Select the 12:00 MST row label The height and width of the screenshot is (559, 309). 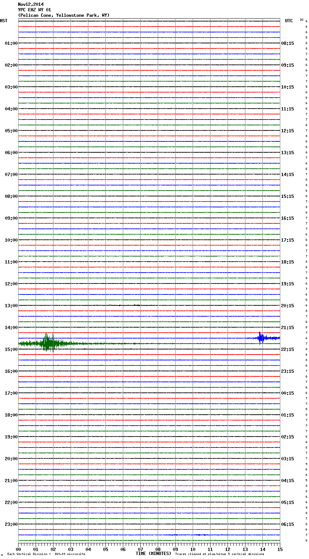click(11, 284)
